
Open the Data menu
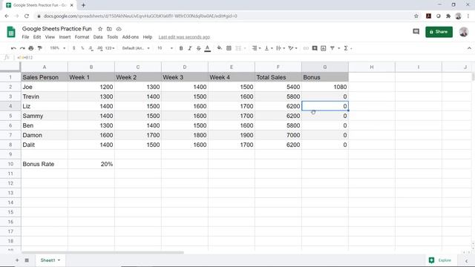coord(98,37)
